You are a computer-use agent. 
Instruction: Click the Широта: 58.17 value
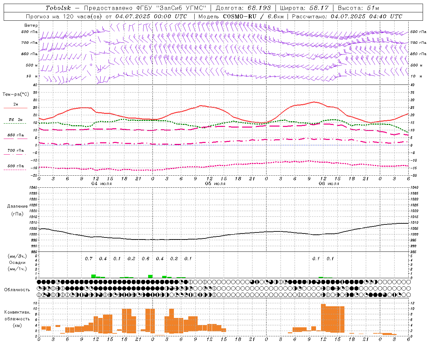click(304, 8)
